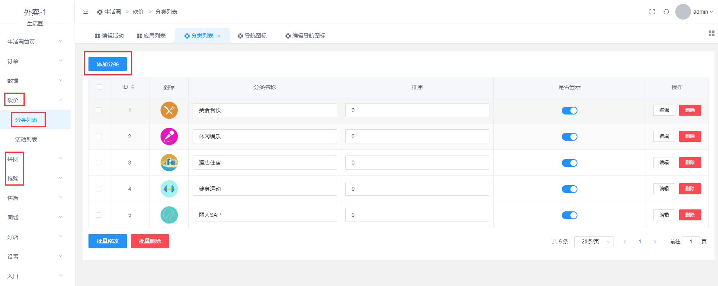Check the row 5 丽人SAP checkbox
The height and width of the screenshot is (286, 718).
pos(99,215)
